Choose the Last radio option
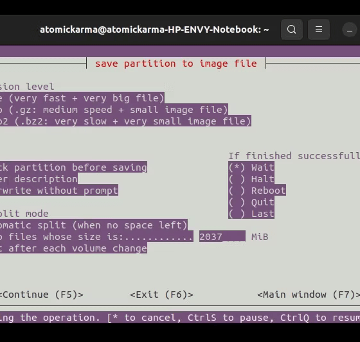360x342 pixels. coord(251,214)
